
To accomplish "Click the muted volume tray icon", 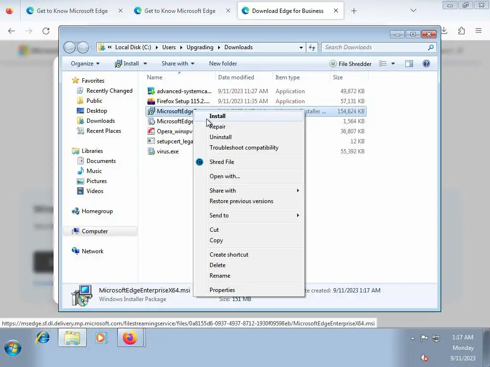I will click(424, 358).
